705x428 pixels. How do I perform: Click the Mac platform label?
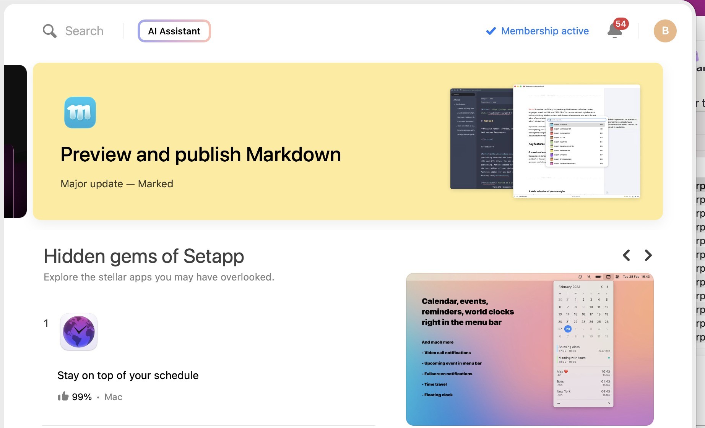click(x=114, y=397)
